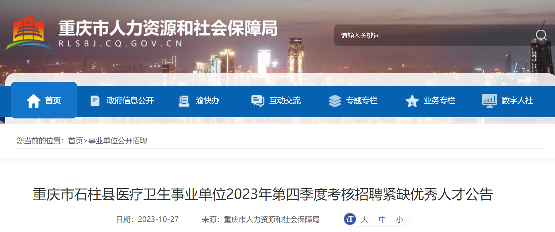Image resolution: width=555 pixels, height=232 pixels.
Task: Set font size to 小
Action: pos(399,219)
